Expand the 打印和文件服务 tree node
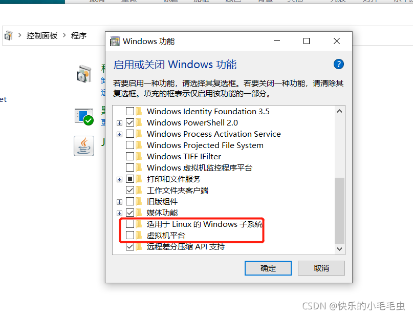The height and width of the screenshot is (315, 413). pos(120,179)
